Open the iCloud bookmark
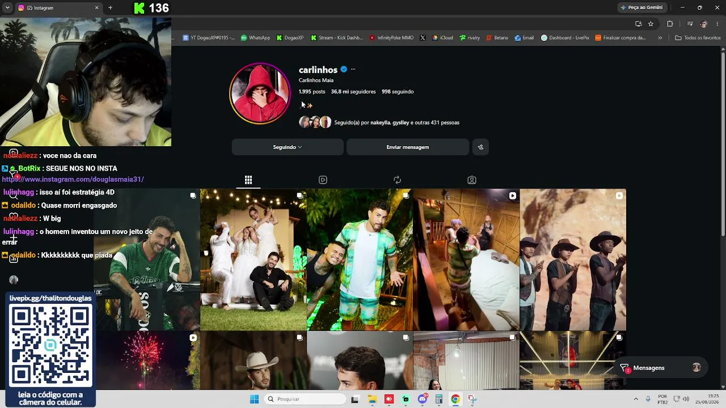Image resolution: width=726 pixels, height=408 pixels. [x=442, y=38]
